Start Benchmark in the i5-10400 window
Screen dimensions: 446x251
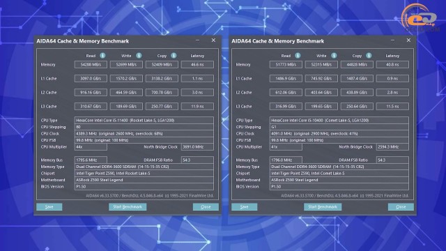click(x=323, y=207)
